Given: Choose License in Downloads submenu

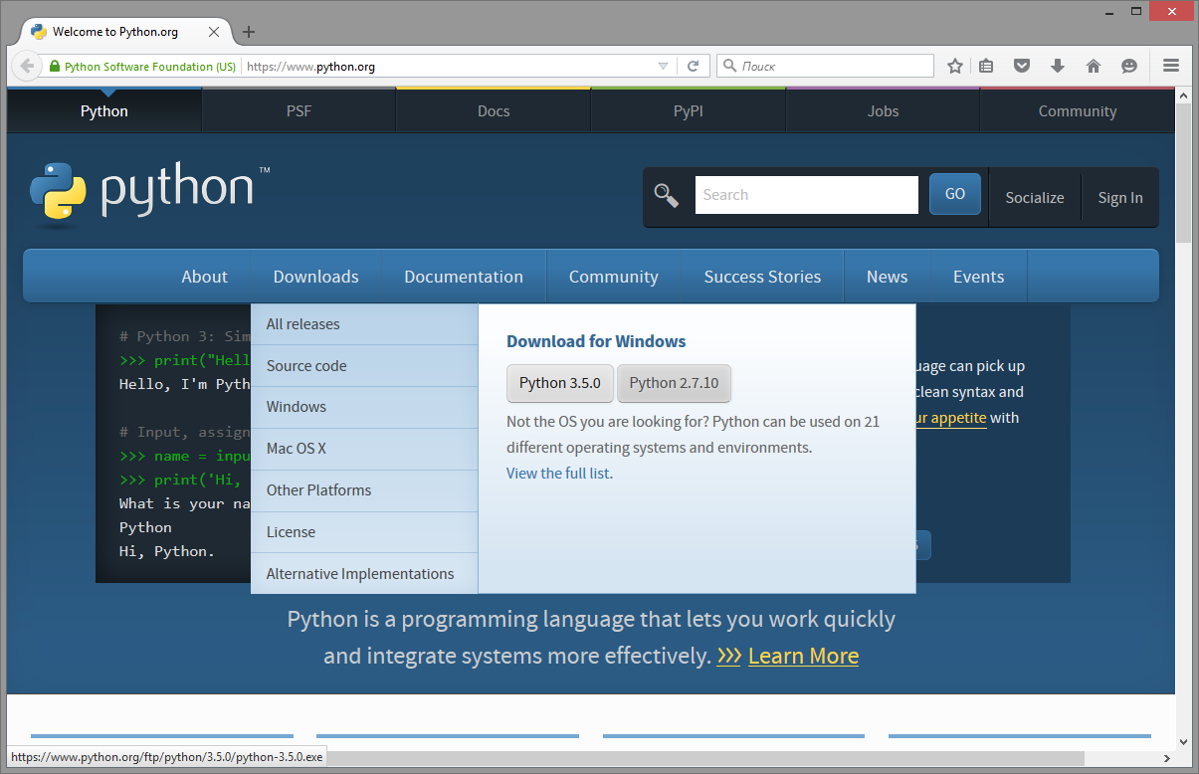Looking at the screenshot, I should coord(364,532).
